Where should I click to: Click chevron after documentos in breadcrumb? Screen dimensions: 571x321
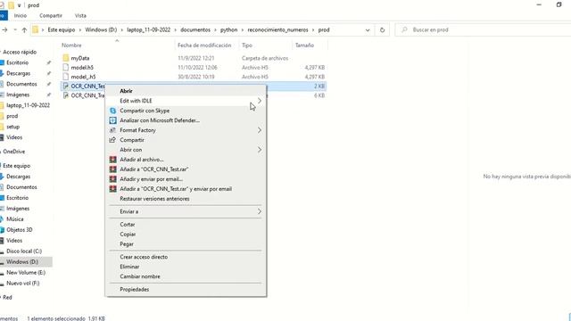(x=215, y=29)
